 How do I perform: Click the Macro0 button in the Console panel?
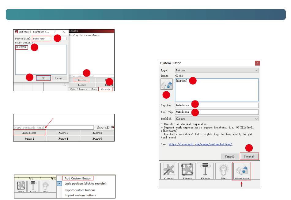click(81, 80)
